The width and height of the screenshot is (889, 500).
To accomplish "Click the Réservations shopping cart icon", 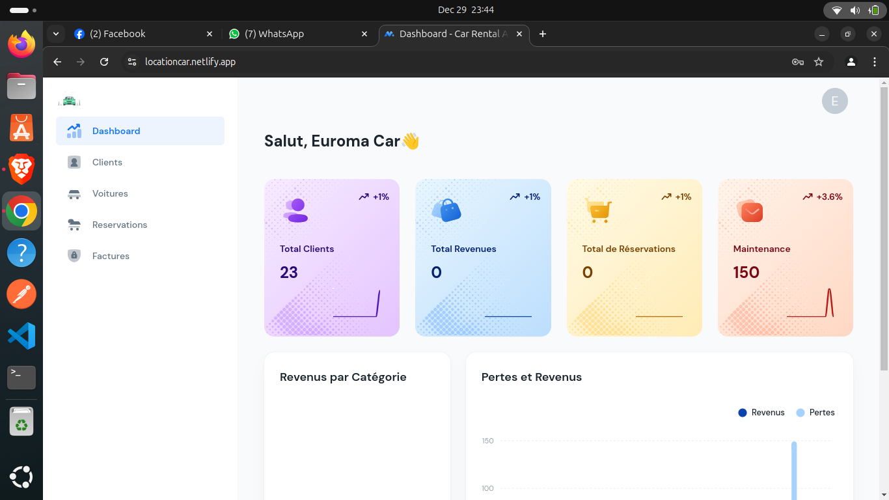I will point(598,210).
